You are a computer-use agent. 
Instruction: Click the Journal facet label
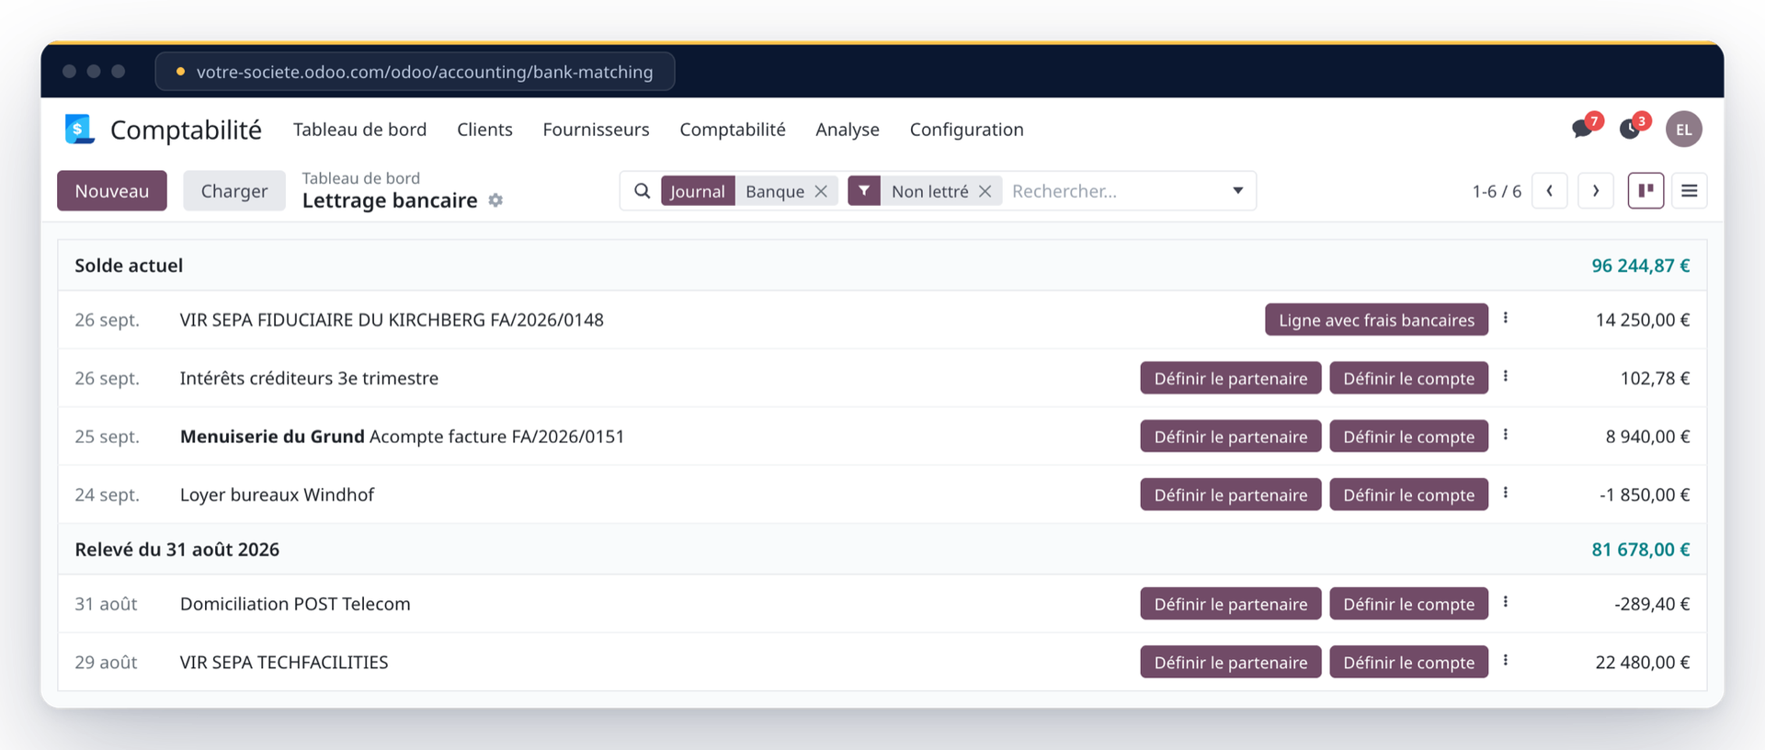(698, 191)
